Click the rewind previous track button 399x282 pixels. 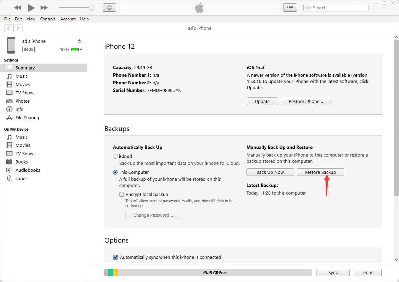click(18, 8)
